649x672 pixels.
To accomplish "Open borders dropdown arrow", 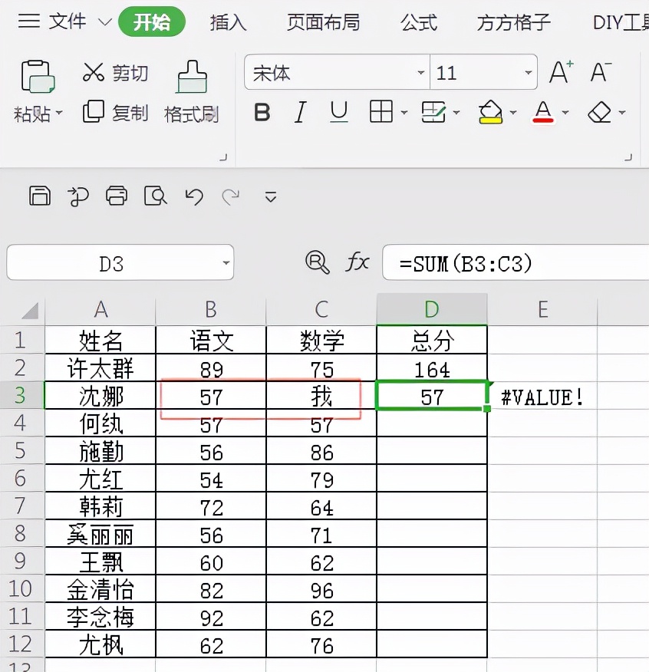I will [404, 113].
